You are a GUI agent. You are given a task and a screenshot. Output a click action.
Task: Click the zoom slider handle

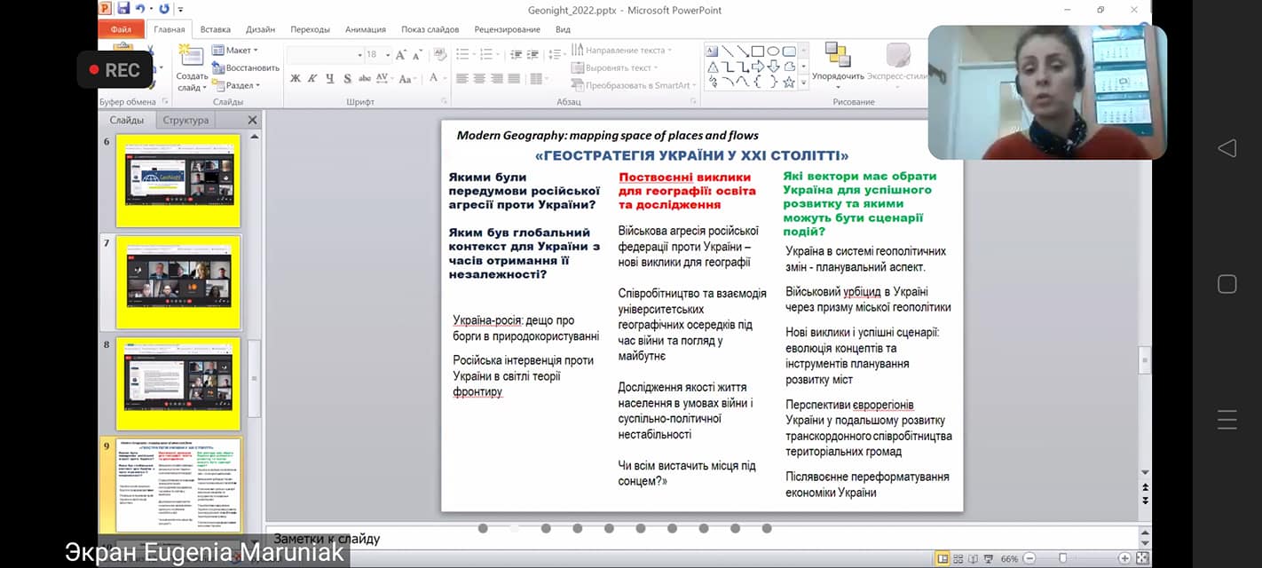coord(1062,558)
